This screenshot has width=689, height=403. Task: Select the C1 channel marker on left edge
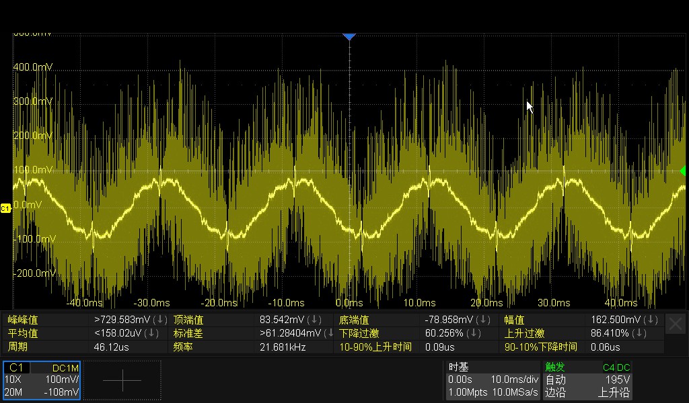point(5,208)
